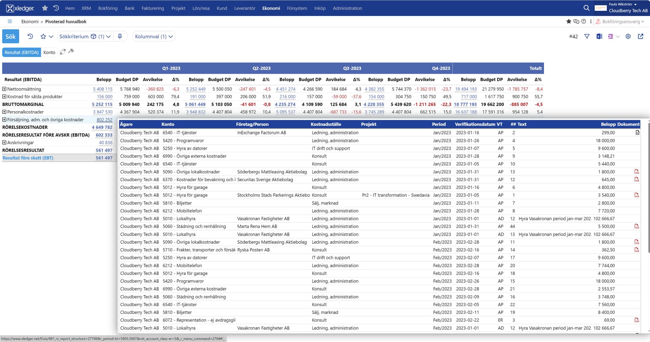Open help question mark icon
Image resolution: width=650 pixels, height=342 pixels.
[x=584, y=21]
